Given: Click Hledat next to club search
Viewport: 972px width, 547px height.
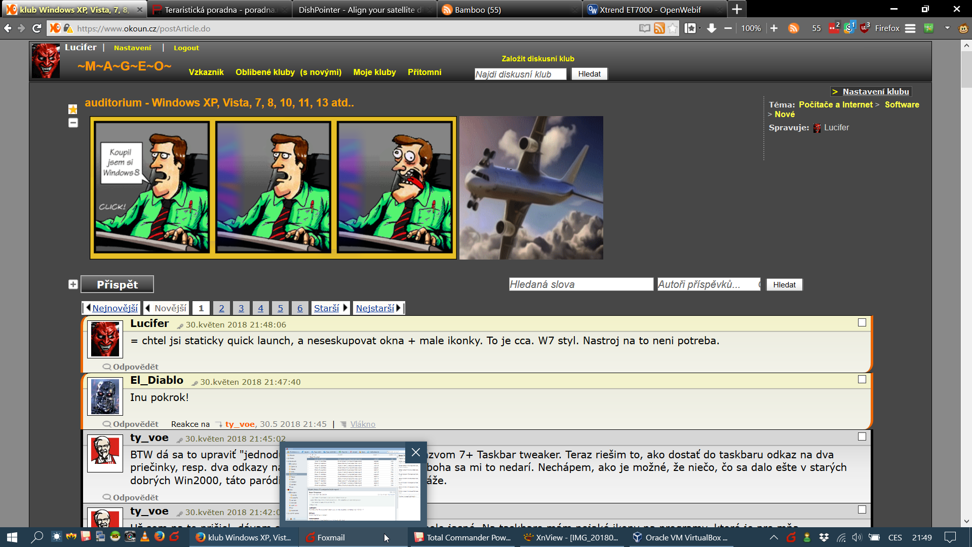Looking at the screenshot, I should pos(589,74).
